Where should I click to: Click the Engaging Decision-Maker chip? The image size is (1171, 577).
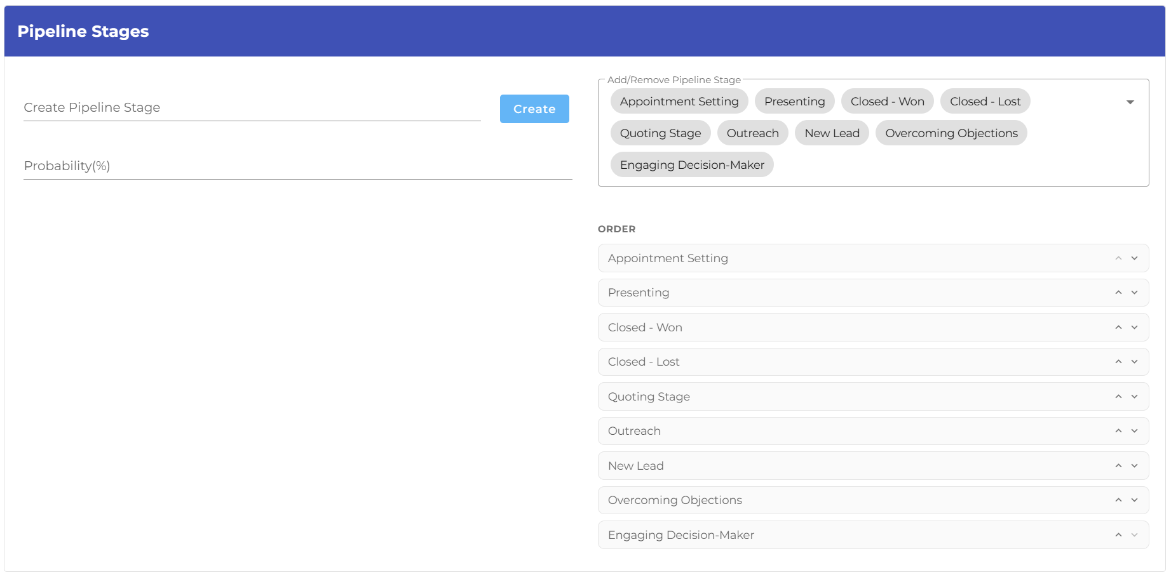pos(691,165)
